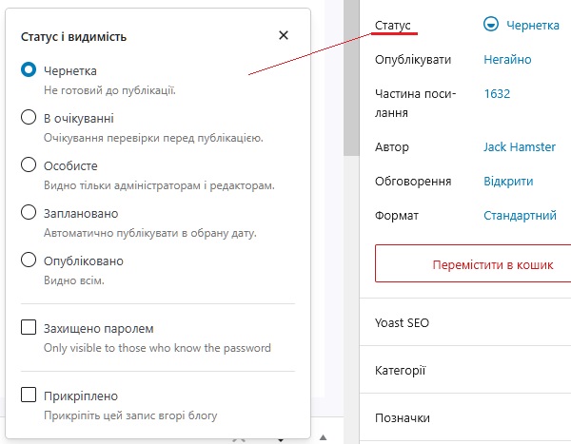Image resolution: width=571 pixels, height=444 pixels.
Task: Open the Стандартний format dropdown
Action: pos(520,216)
